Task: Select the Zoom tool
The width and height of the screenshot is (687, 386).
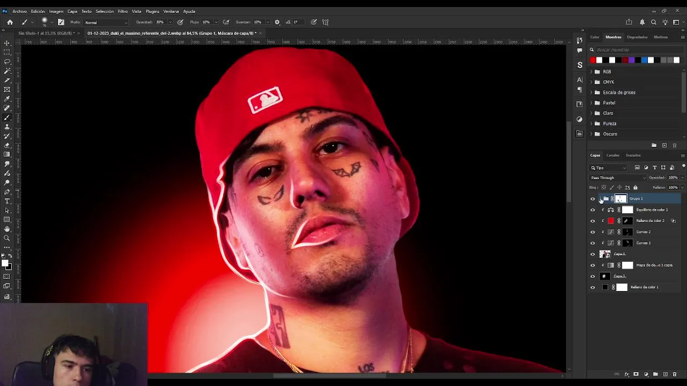Action: point(7,238)
